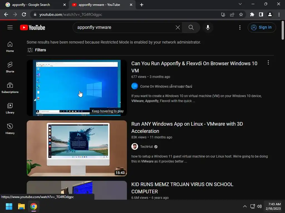Click Come On Windows channel avatar

click(x=135, y=86)
